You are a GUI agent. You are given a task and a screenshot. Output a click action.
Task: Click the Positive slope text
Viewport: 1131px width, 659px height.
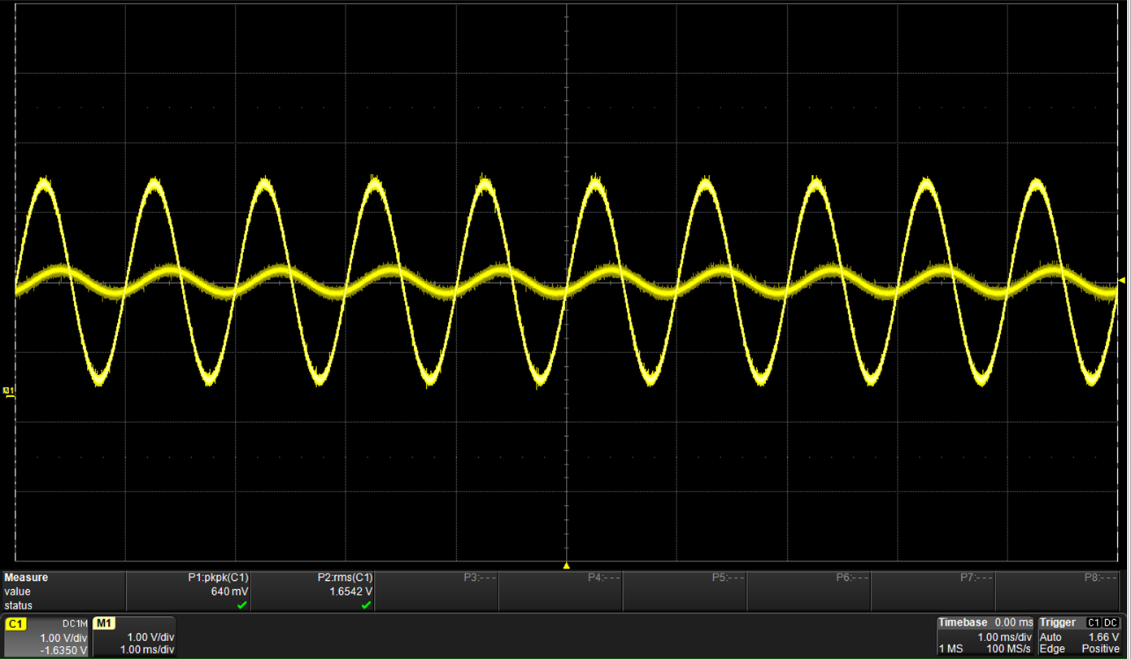1101,649
